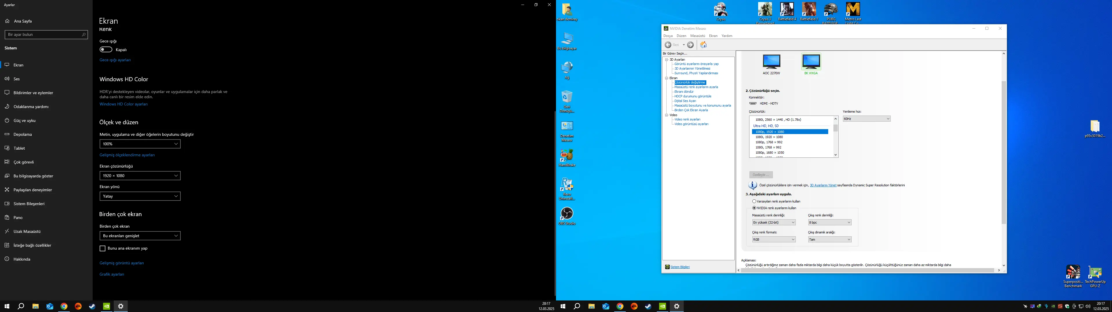Toggle the Gece ışığı switch
This screenshot has height=312, width=1112.
click(x=106, y=50)
